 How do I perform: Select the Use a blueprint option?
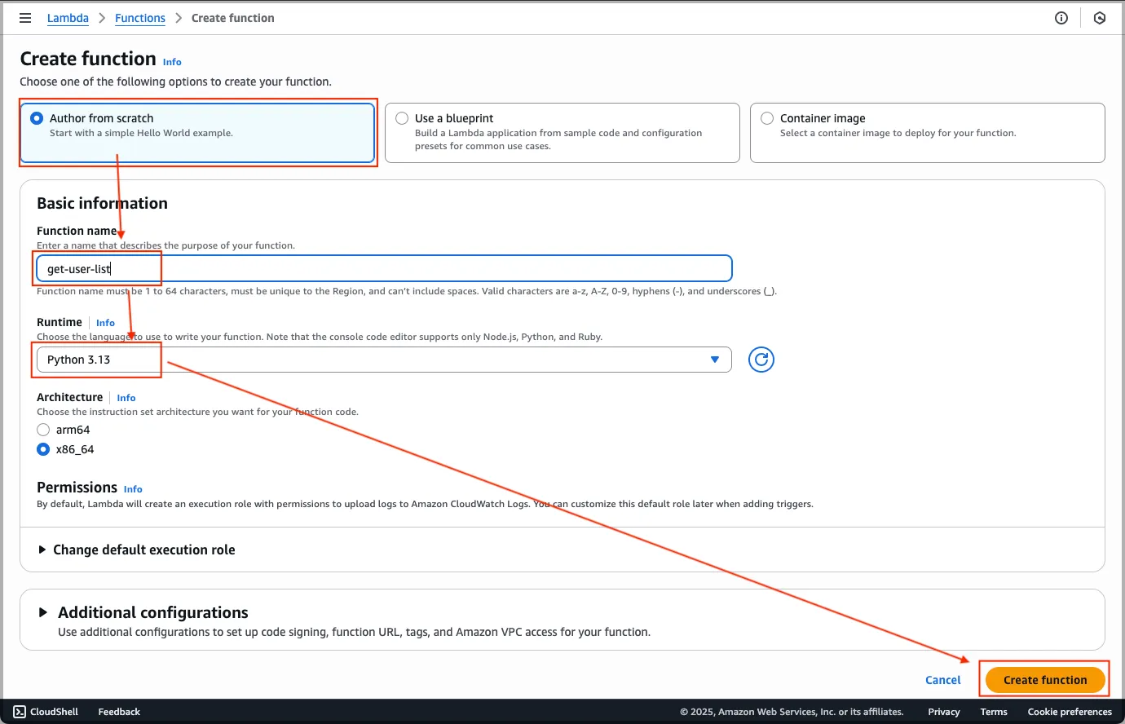pyautogui.click(x=402, y=118)
